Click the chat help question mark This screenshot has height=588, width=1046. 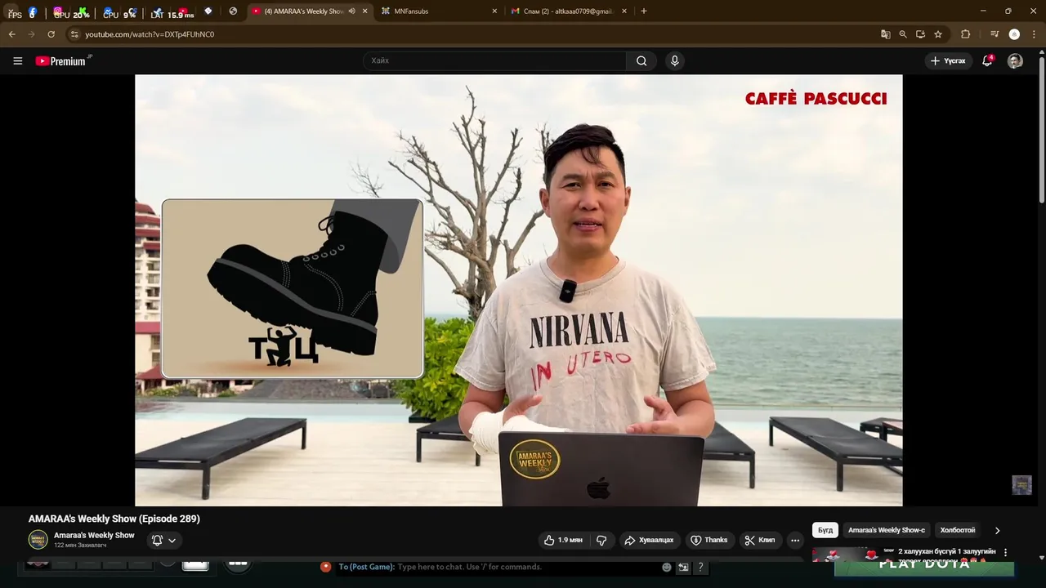(700, 567)
